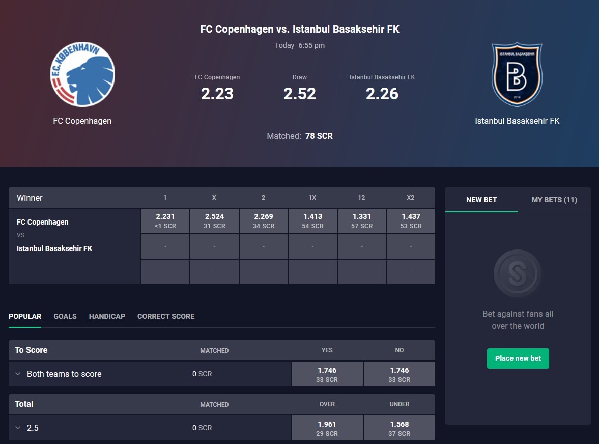Switch to the My Bets (11) tab
This screenshot has width=599, height=444.
pos(554,200)
